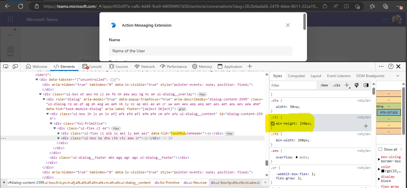The width and height of the screenshot is (407, 188).
Task: Close the Action Messaging Extension dialog
Action: click(288, 25)
